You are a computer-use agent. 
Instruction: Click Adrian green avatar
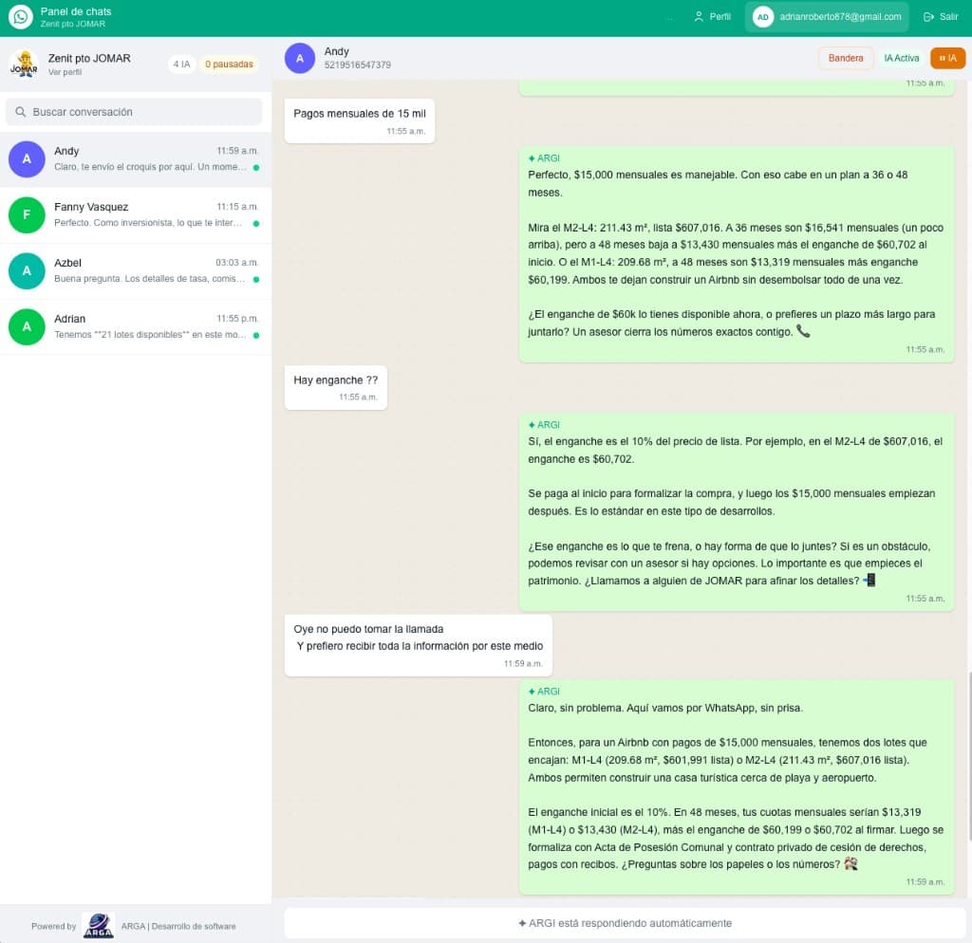27,326
